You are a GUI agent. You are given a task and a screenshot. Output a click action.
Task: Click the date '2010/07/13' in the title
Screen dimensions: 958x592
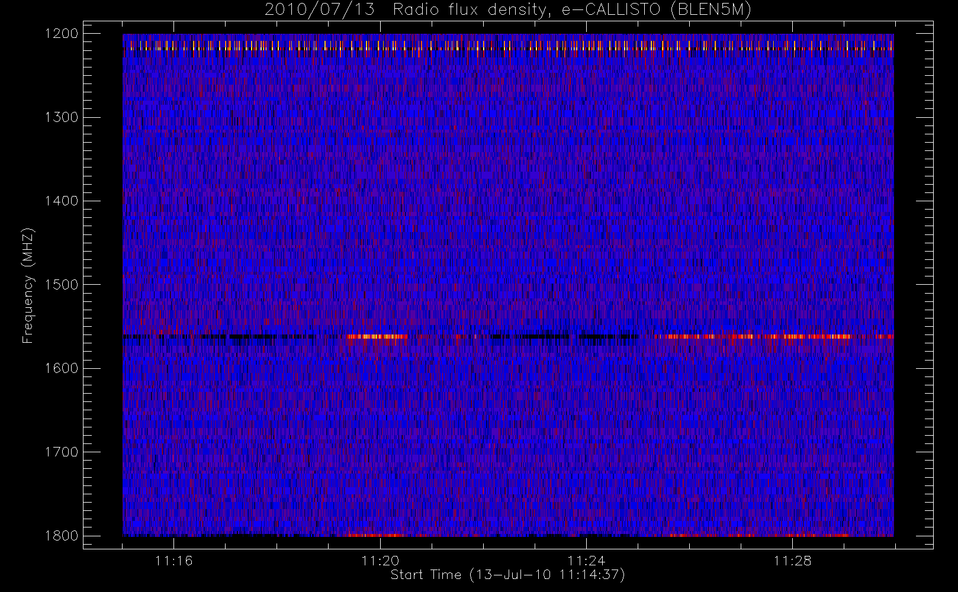pos(320,10)
